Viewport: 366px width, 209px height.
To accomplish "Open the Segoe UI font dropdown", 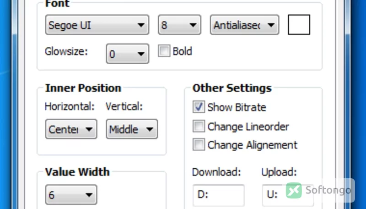I will (97, 25).
